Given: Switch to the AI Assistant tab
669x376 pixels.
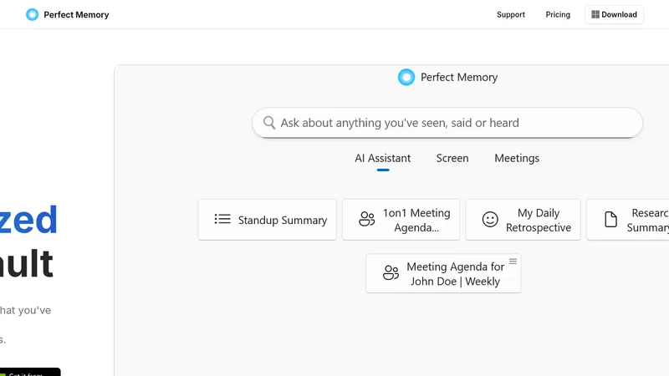Looking at the screenshot, I should point(383,158).
